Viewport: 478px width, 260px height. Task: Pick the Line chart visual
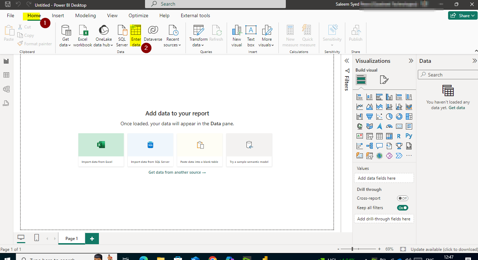click(x=359, y=107)
